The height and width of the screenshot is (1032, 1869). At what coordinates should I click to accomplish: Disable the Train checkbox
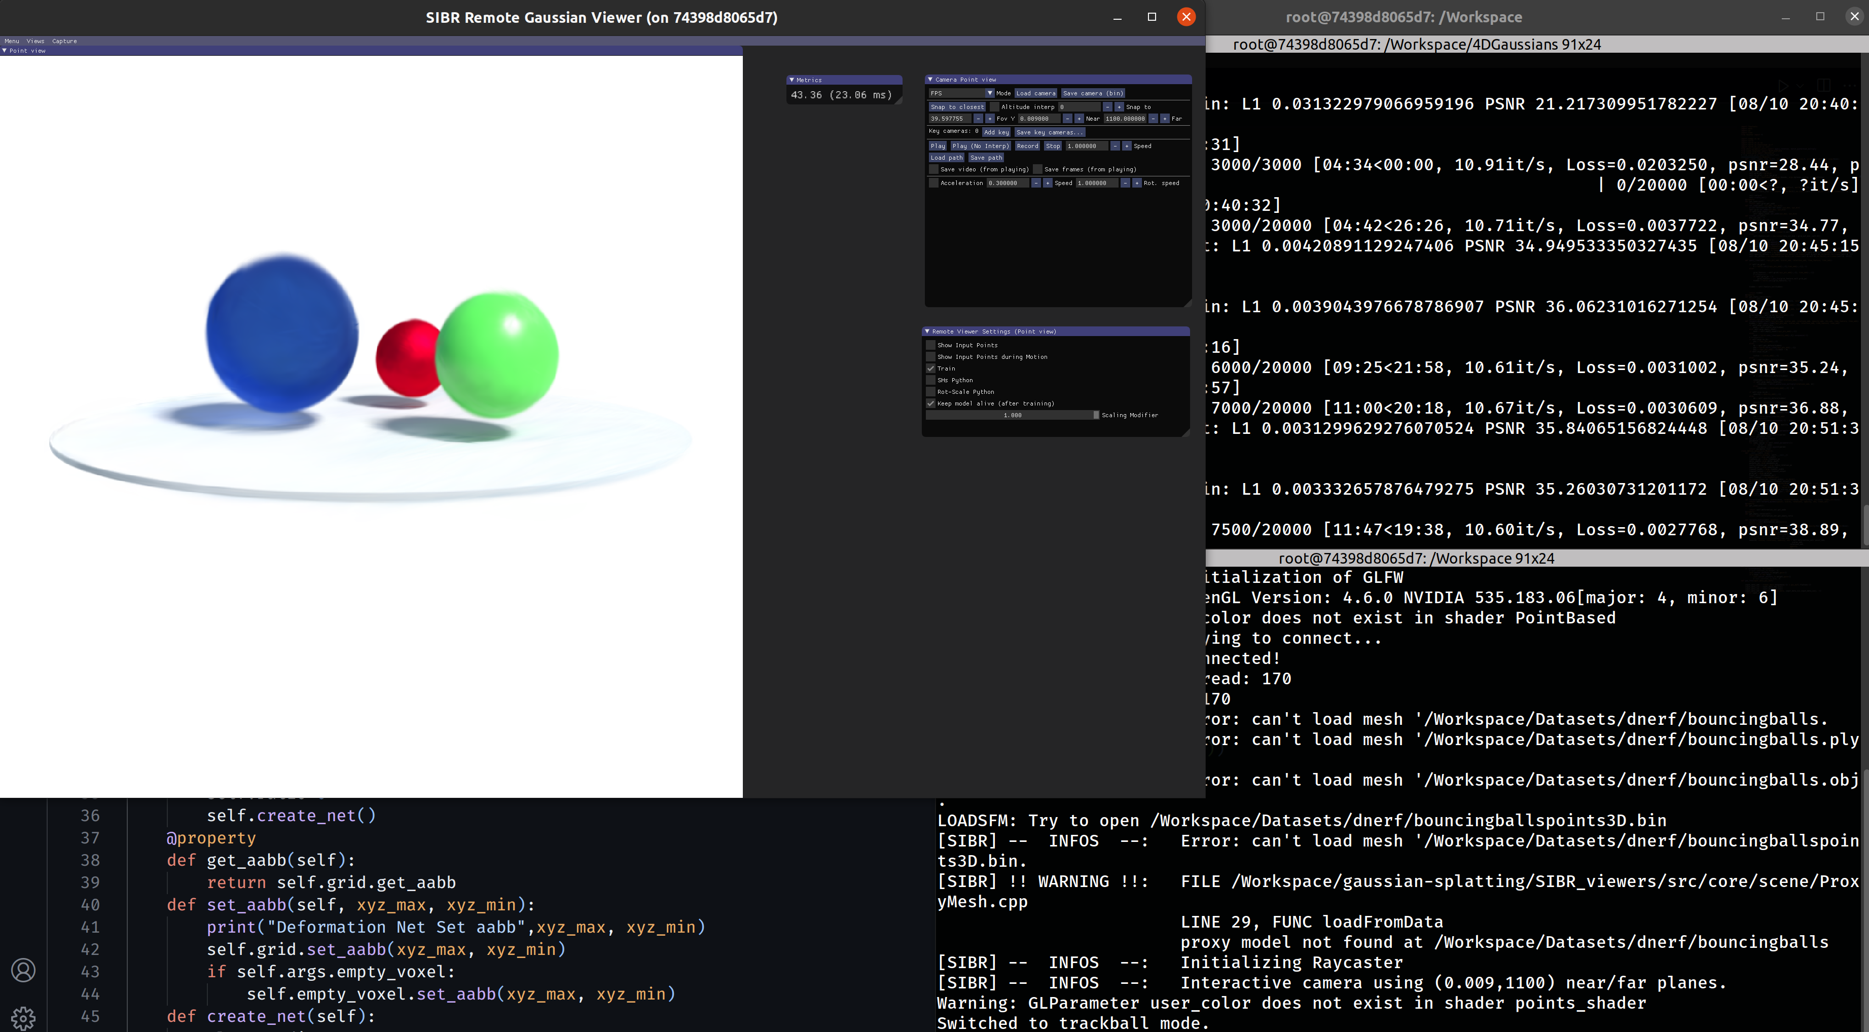931,368
